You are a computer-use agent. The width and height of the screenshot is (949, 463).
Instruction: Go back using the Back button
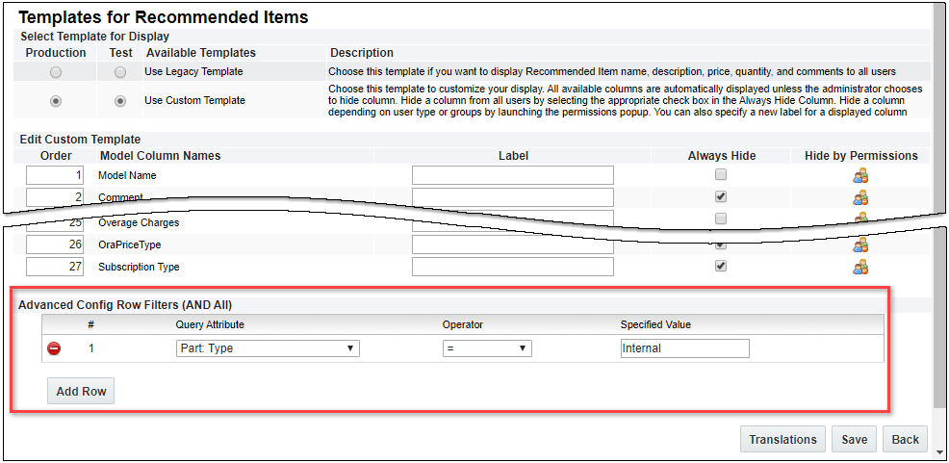point(905,439)
